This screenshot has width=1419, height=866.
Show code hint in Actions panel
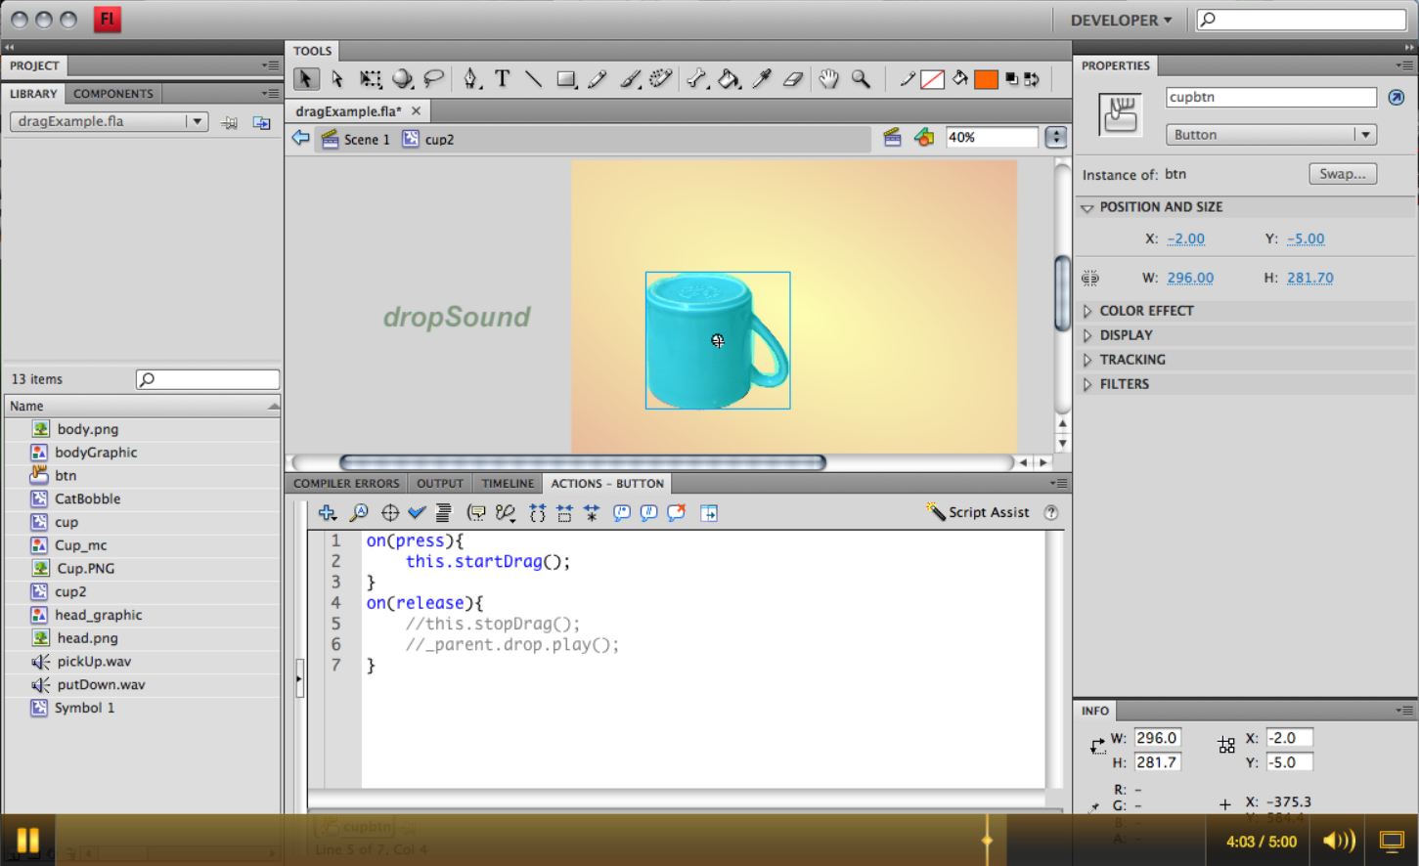(476, 512)
